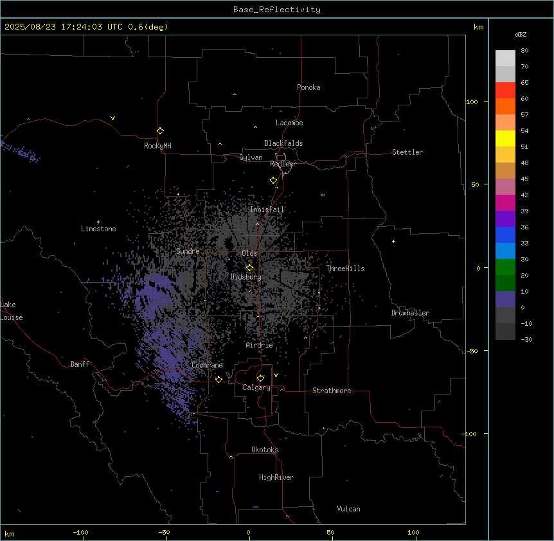The width and height of the screenshot is (554, 541).
Task: Select the Sylvan label
Action: (x=251, y=157)
